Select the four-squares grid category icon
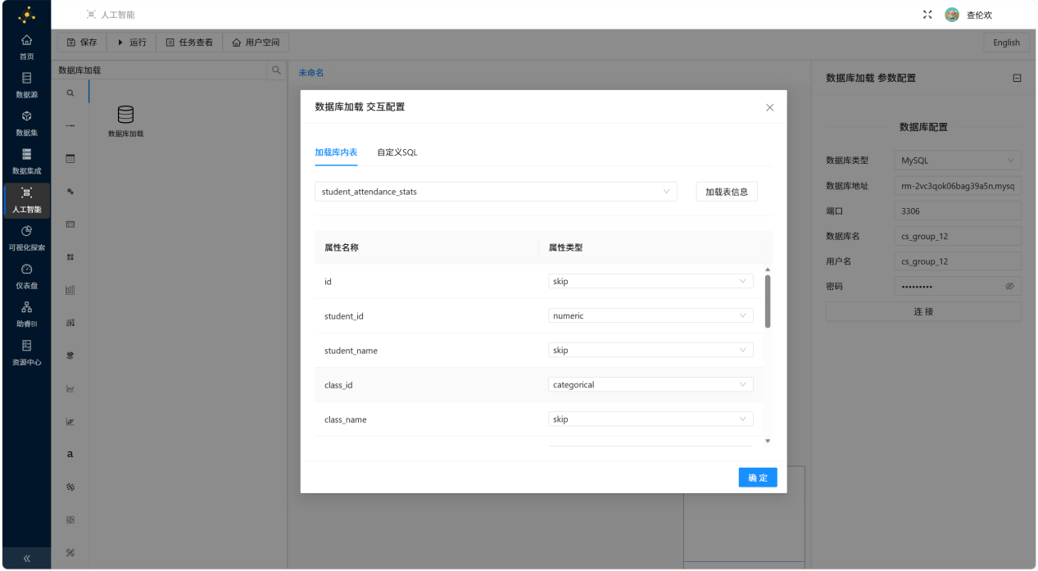This screenshot has width=1038, height=571. point(70,257)
